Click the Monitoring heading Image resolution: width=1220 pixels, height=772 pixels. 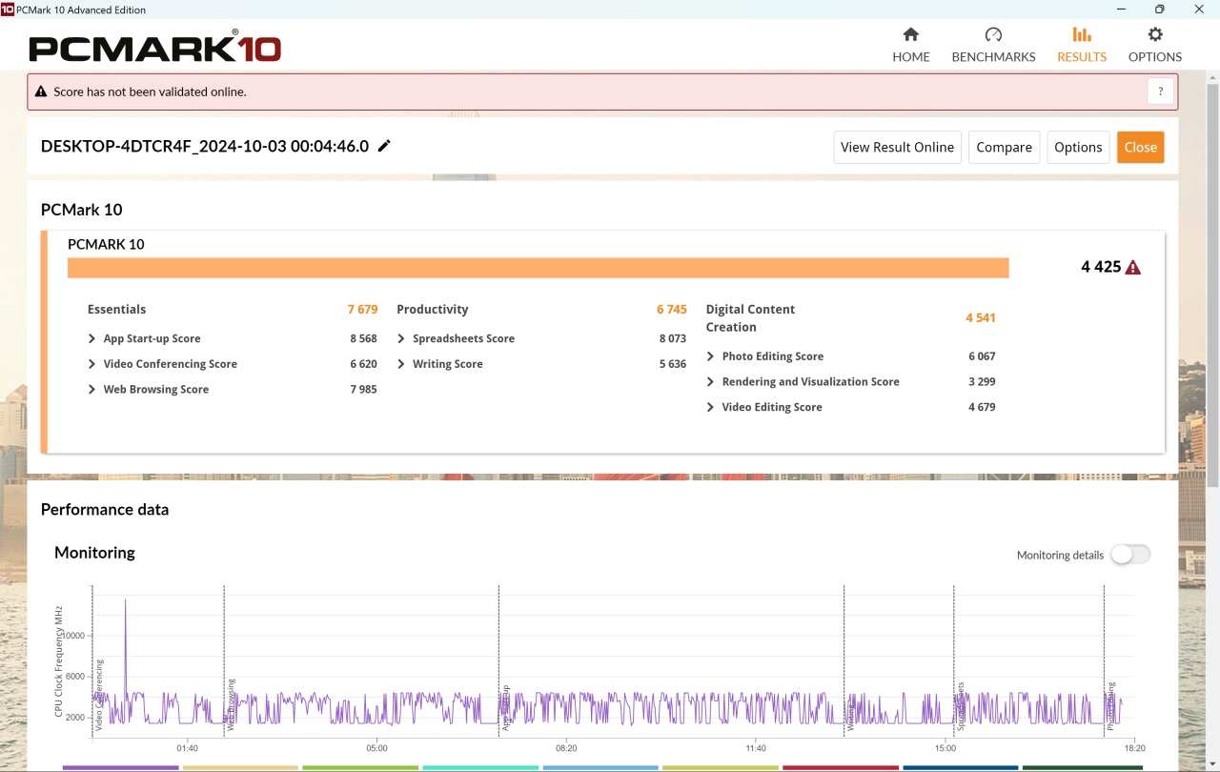pos(94,553)
